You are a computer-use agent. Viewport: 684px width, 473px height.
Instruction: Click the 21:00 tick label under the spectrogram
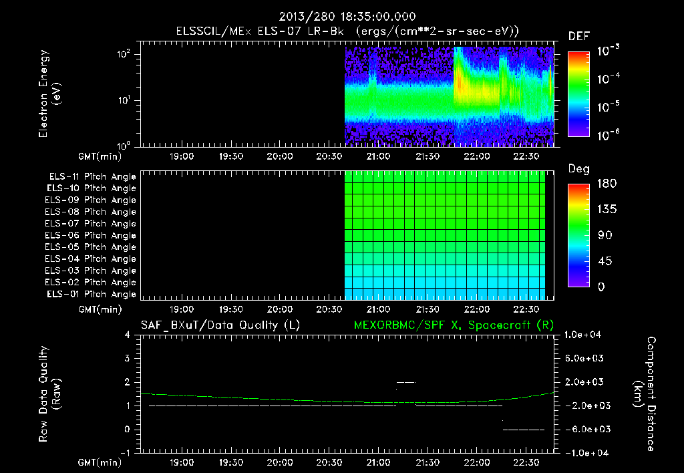(x=378, y=156)
